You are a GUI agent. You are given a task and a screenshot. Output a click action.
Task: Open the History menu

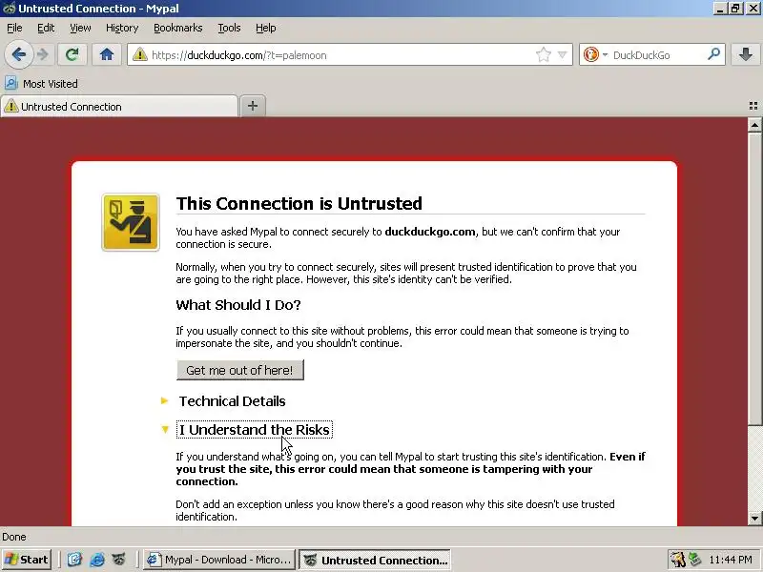(122, 29)
